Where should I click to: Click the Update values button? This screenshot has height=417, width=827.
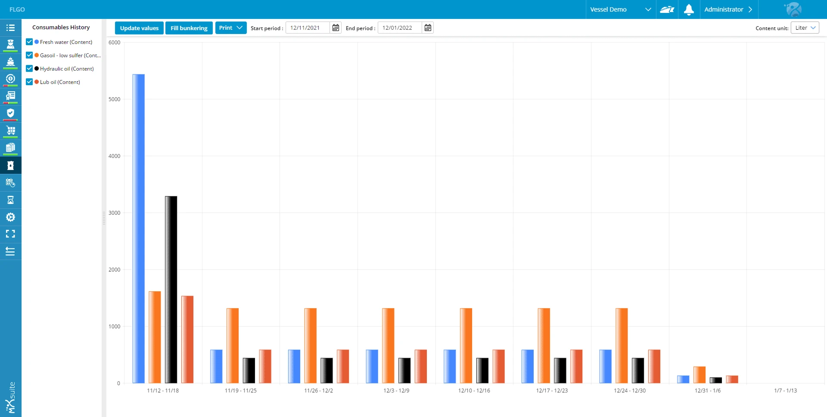click(139, 28)
